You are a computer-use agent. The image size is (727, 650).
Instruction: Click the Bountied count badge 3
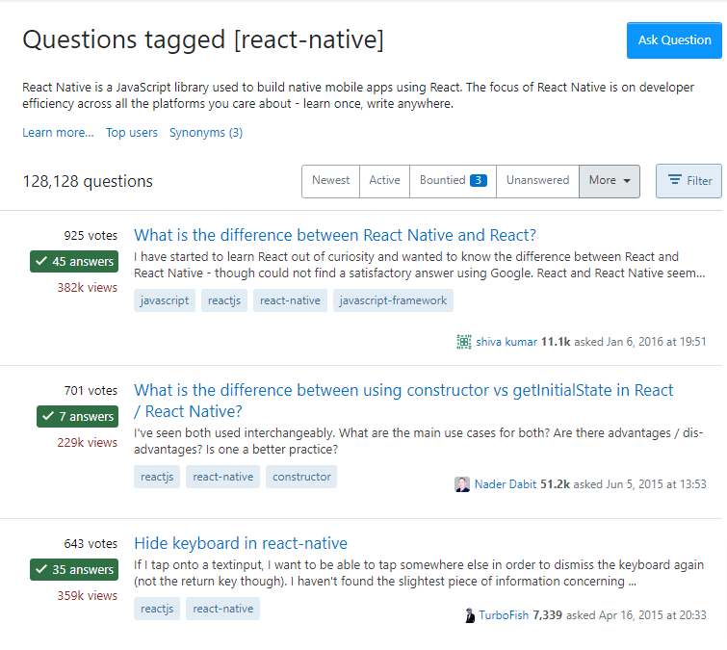[x=478, y=180]
